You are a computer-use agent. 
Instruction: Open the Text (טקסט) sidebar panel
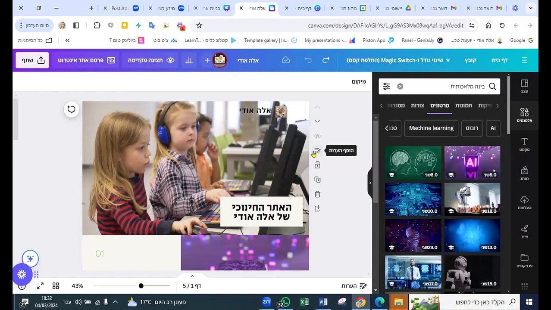point(524,145)
